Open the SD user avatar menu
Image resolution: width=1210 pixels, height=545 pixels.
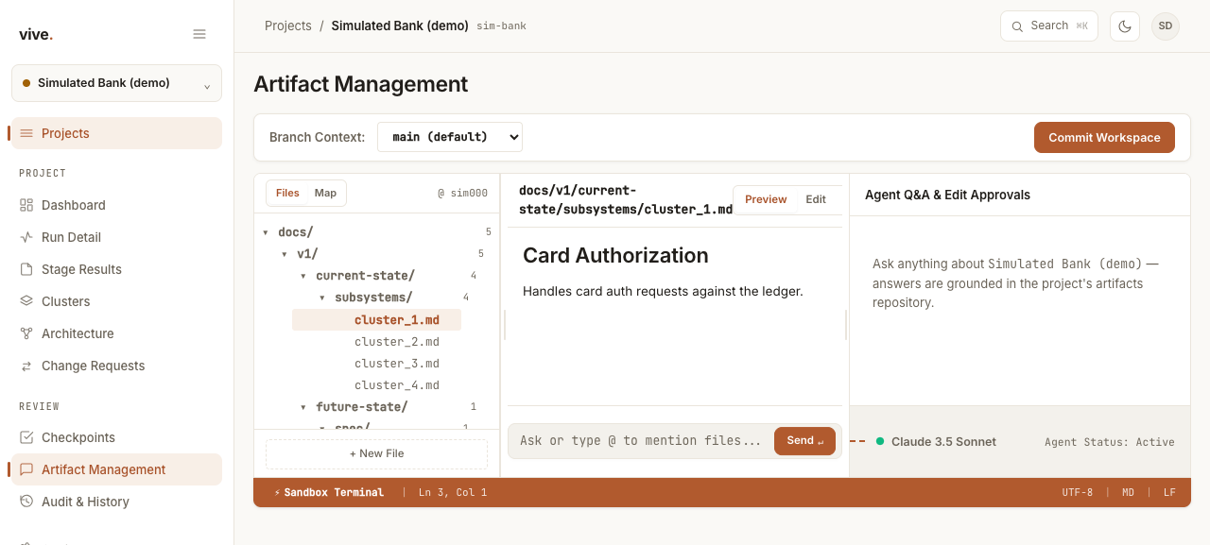tap(1166, 26)
